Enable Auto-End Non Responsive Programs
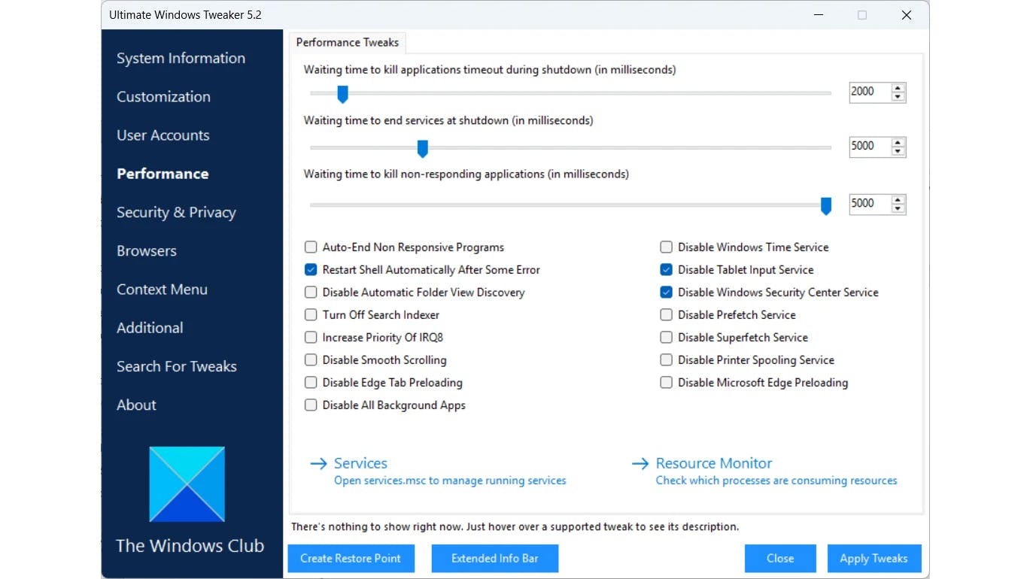The width and height of the screenshot is (1030, 579). click(311, 247)
